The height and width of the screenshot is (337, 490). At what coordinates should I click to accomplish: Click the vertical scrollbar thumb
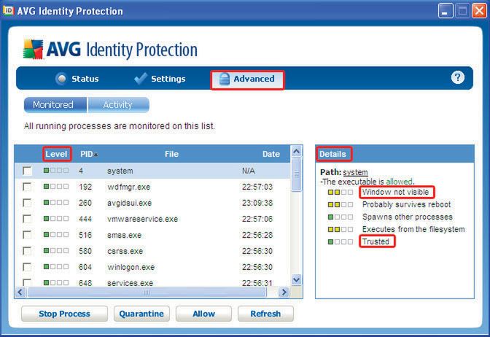point(296,174)
